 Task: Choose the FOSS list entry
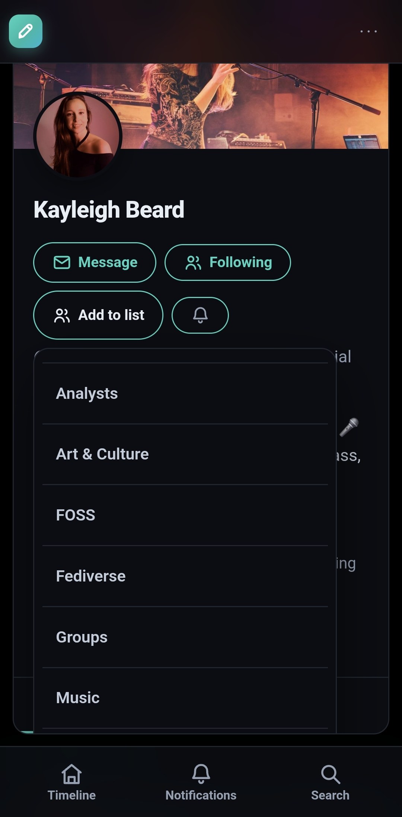pos(185,515)
